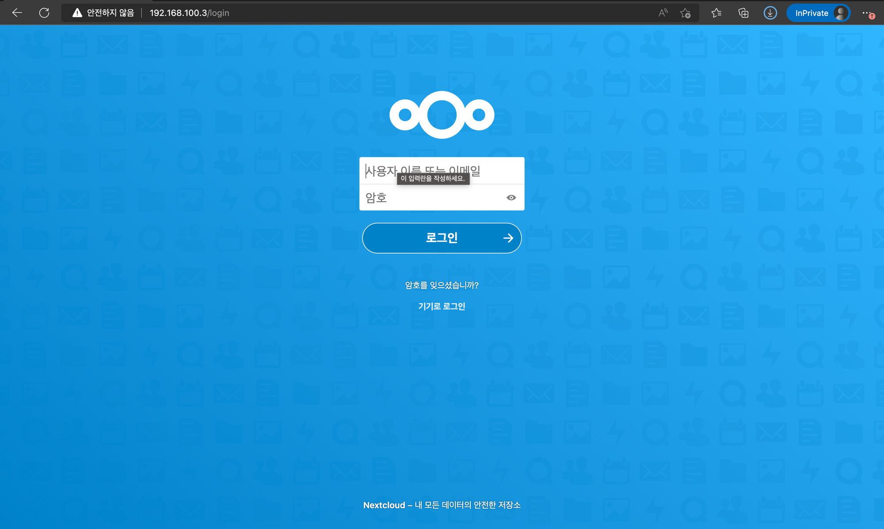Open the Downloads icon
Viewport: 884px width, 529px height.
click(770, 13)
